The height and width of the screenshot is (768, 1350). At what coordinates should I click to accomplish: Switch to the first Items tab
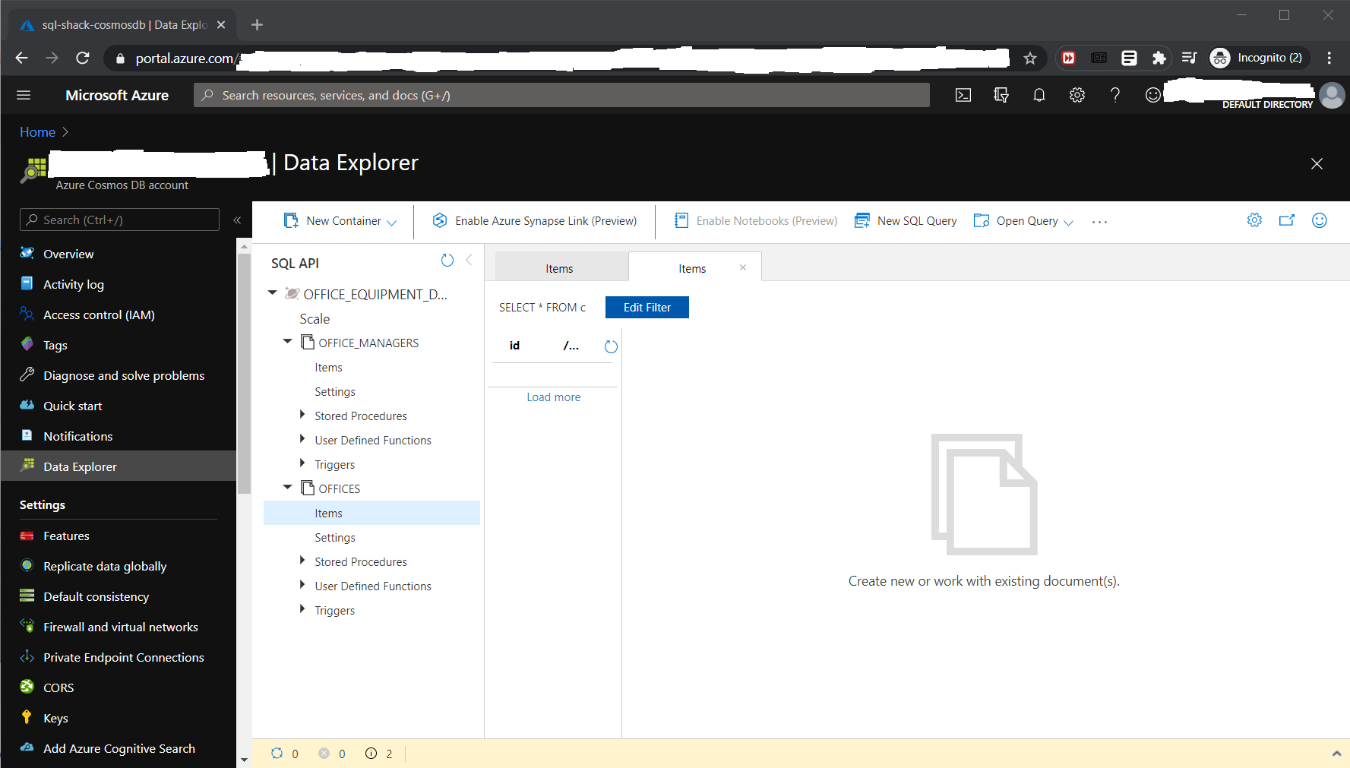[x=560, y=268]
